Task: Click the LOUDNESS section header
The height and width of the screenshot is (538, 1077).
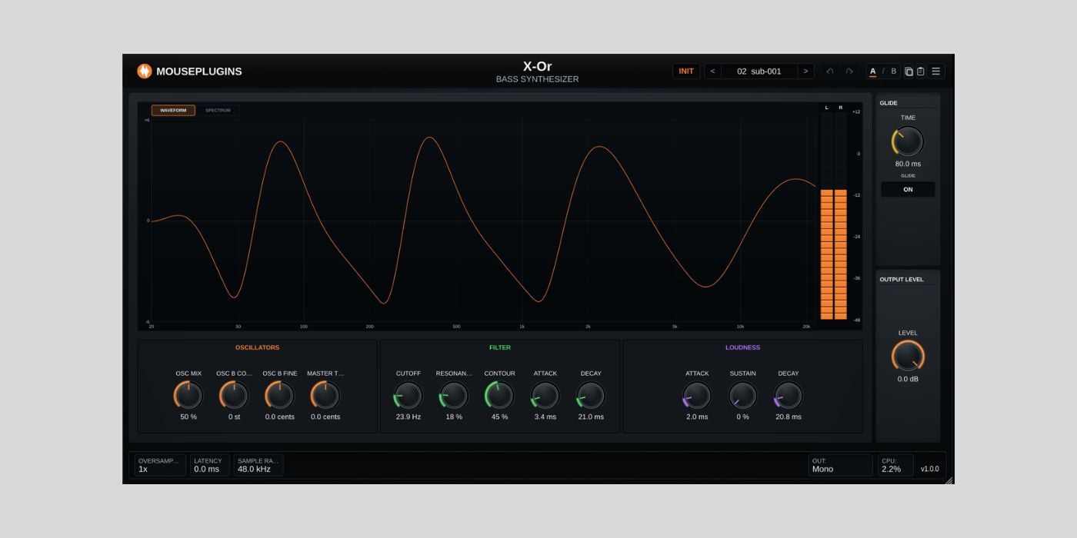Action: 742,347
